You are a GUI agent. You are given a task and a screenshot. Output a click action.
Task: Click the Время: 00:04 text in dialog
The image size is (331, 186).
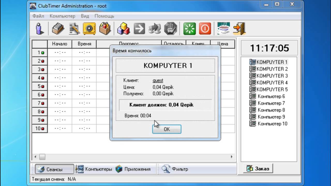tap(138, 116)
